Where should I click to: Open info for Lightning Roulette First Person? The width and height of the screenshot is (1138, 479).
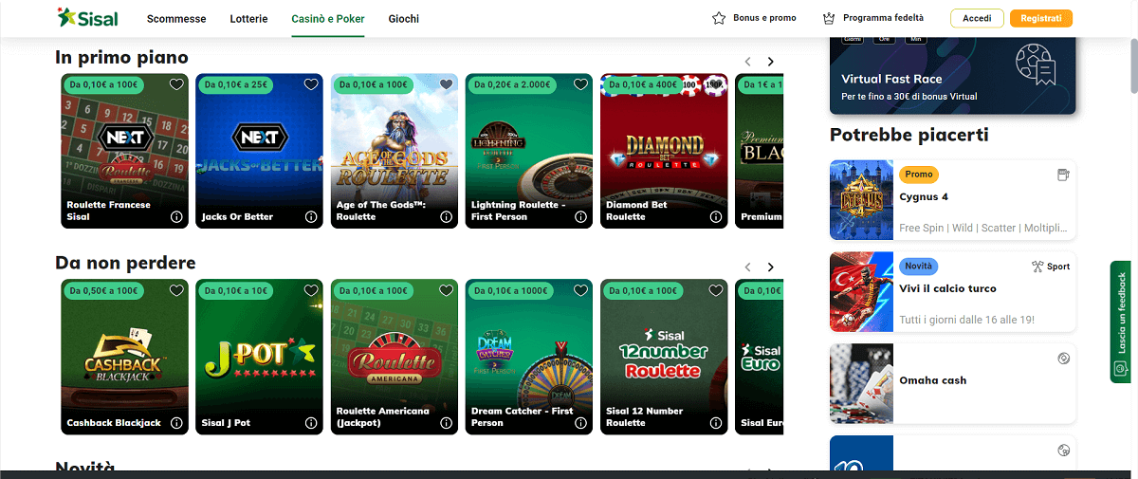coord(580,216)
